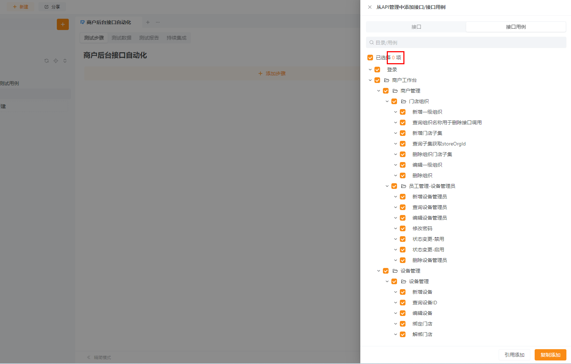Select the 新增设备管理员 row

(429, 197)
